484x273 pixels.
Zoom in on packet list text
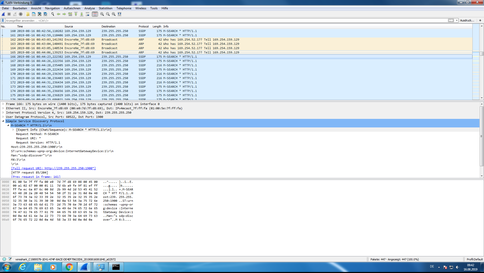(102, 14)
